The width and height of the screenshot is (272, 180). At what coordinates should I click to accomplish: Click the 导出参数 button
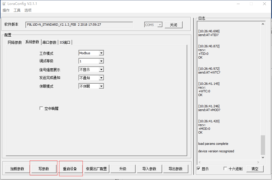(176, 169)
